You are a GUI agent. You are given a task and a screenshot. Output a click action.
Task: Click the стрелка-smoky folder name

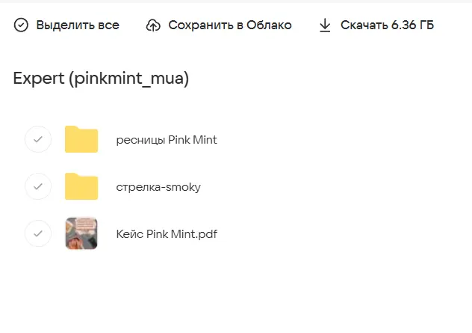point(158,187)
